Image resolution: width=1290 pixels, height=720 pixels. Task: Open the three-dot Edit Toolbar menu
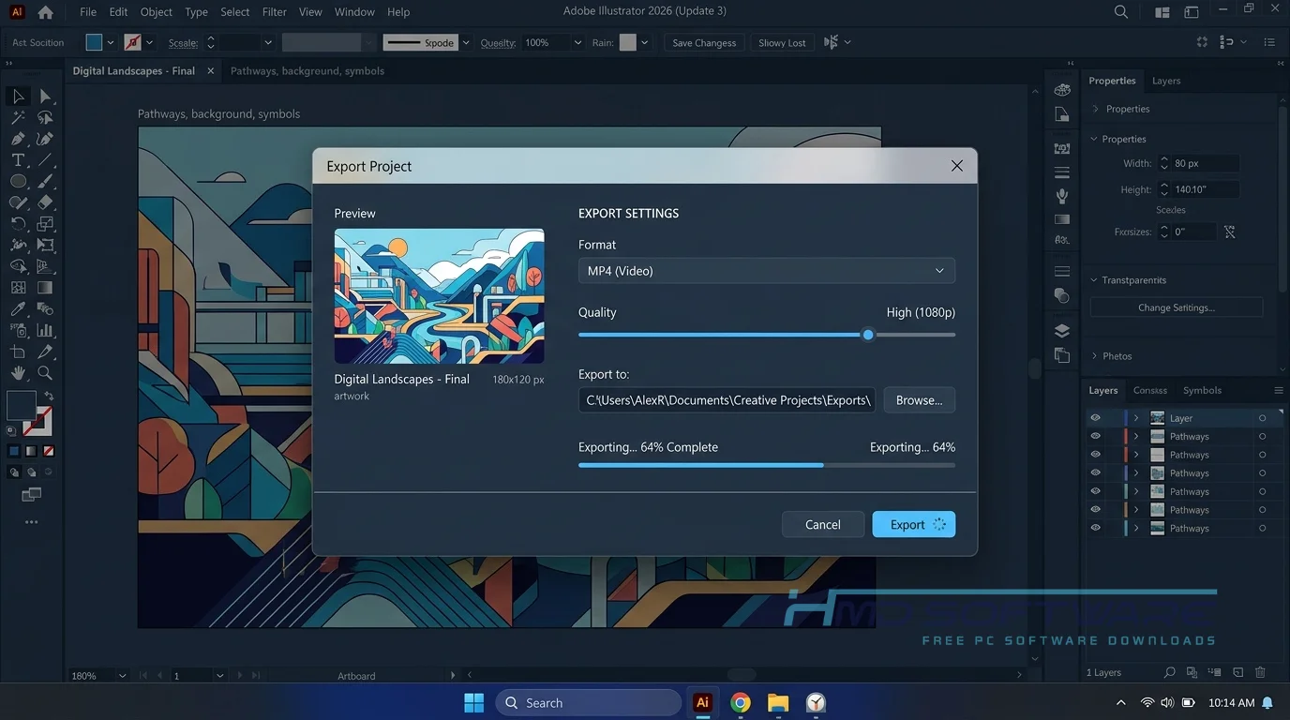[32, 522]
